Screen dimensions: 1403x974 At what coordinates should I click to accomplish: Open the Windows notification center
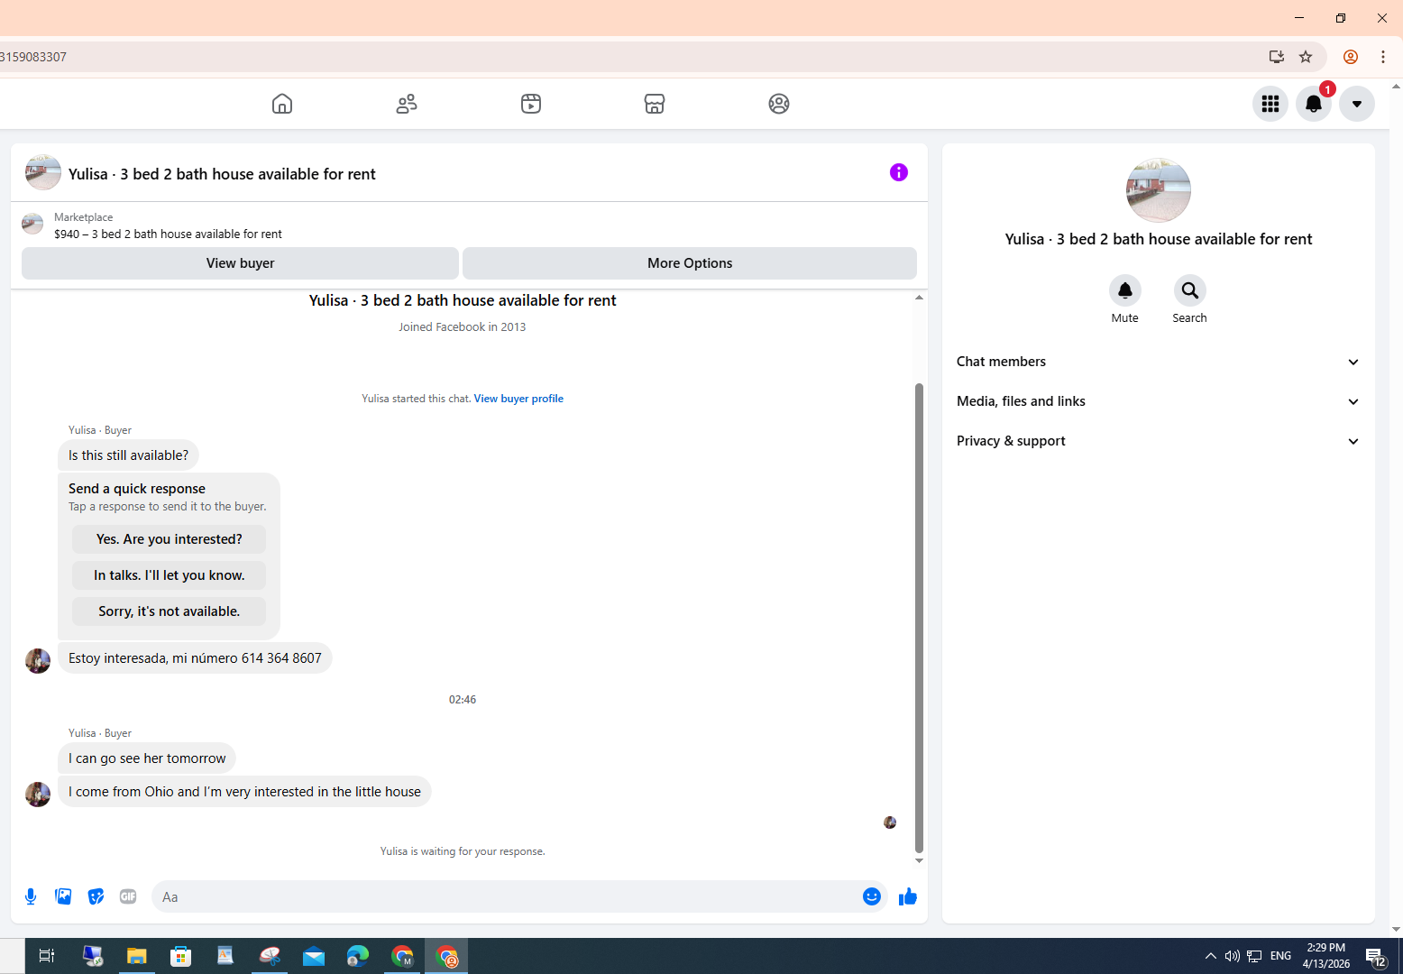coord(1376,957)
